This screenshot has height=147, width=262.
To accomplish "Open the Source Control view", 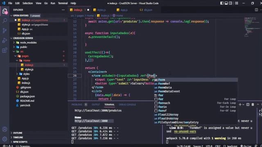I will point(5,31).
